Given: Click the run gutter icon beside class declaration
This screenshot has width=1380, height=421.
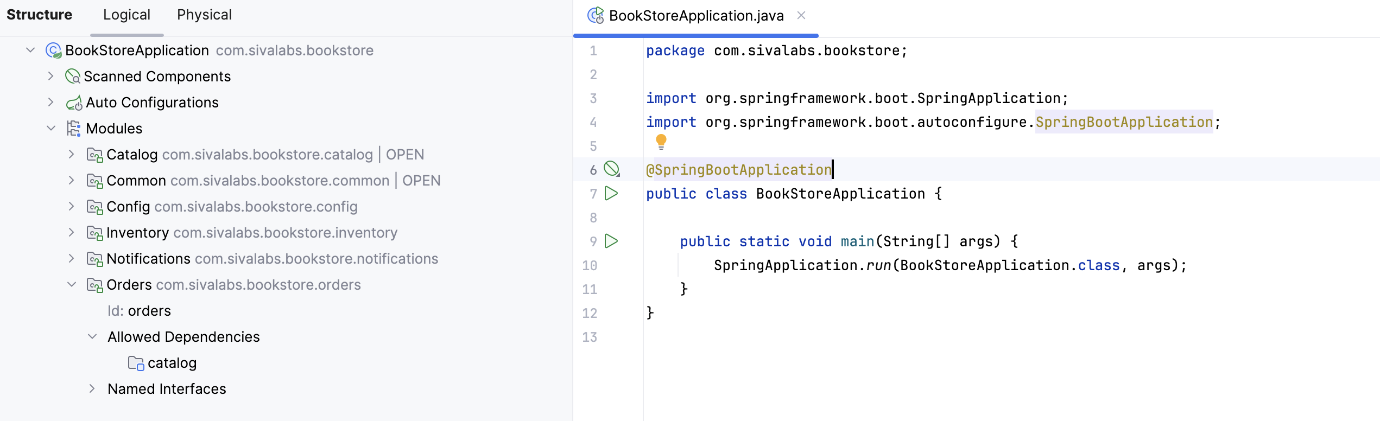Looking at the screenshot, I should coord(611,194).
